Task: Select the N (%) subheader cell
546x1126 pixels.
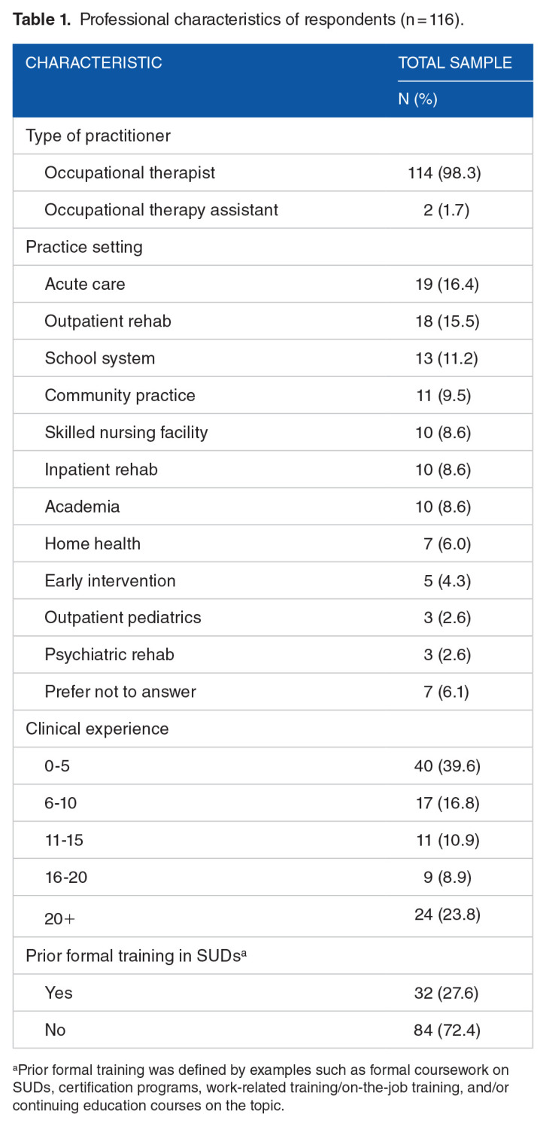Action: tap(417, 99)
